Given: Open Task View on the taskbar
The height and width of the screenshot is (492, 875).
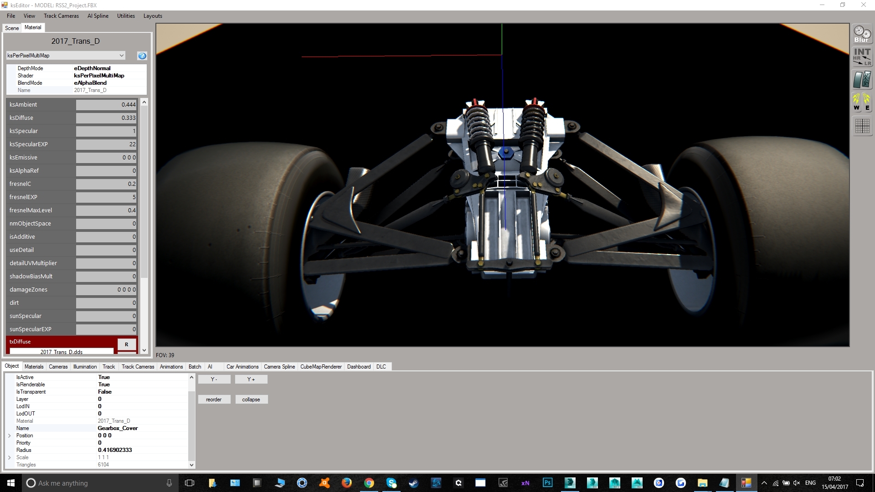Looking at the screenshot, I should pyautogui.click(x=190, y=483).
